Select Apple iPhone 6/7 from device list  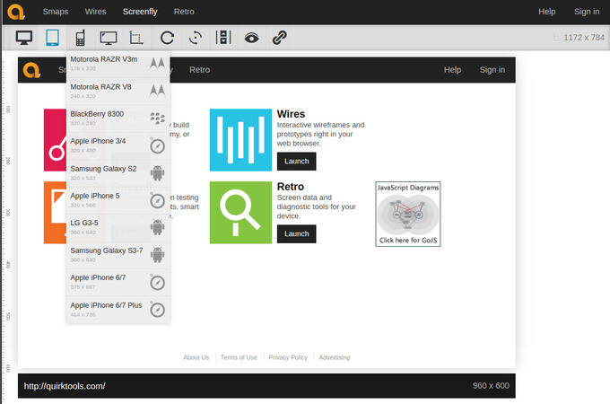coord(118,282)
